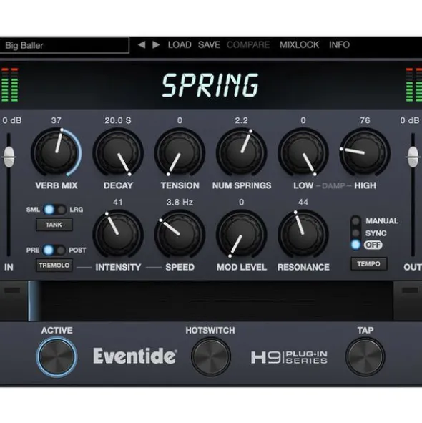
Task: Click the input level meter
Action: click(x=10, y=85)
